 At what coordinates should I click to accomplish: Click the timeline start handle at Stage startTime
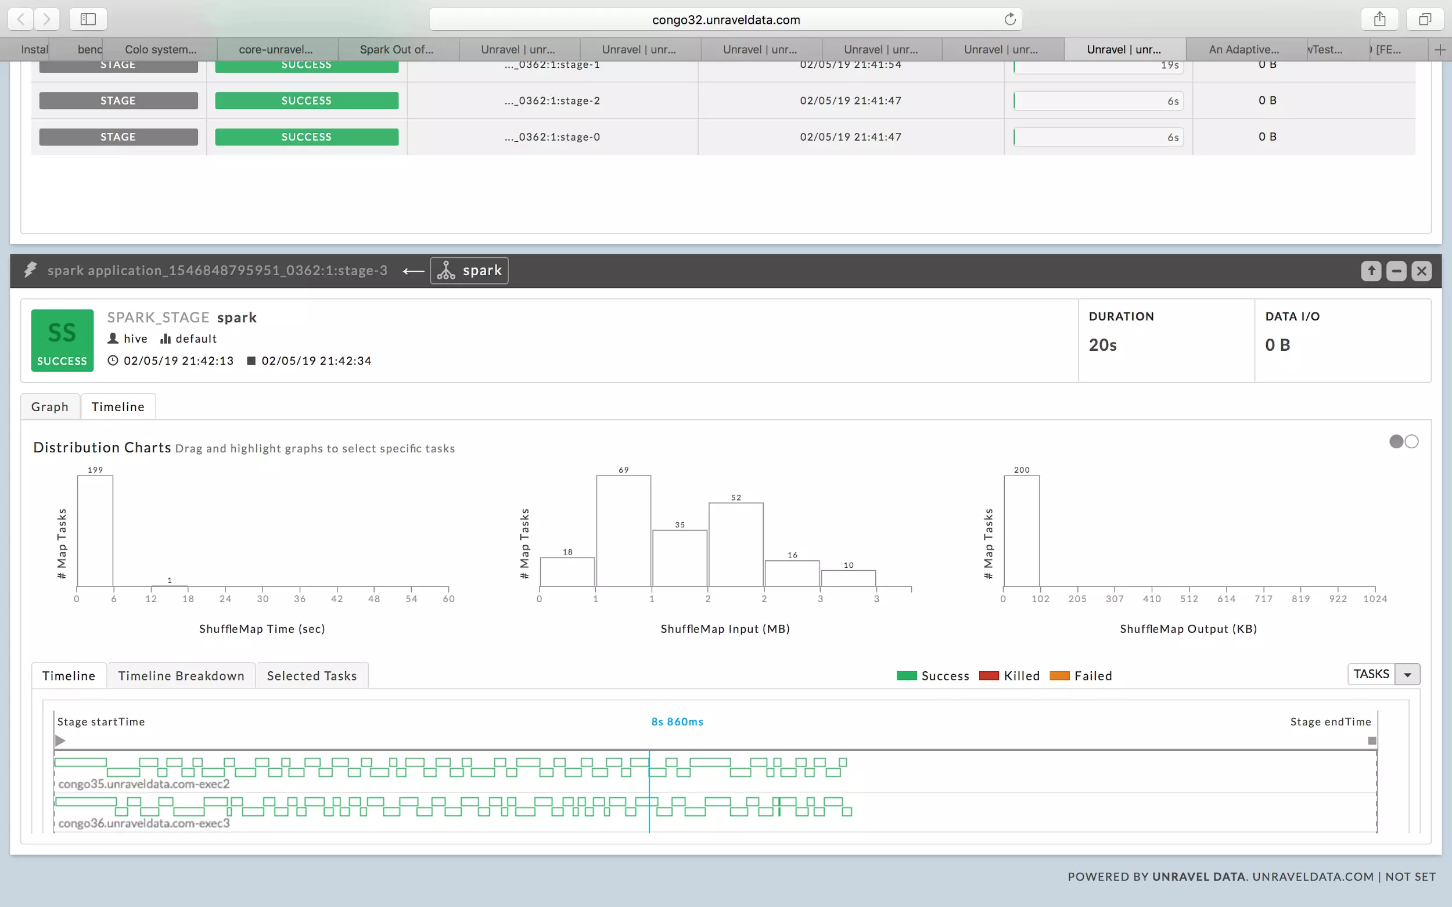point(60,740)
